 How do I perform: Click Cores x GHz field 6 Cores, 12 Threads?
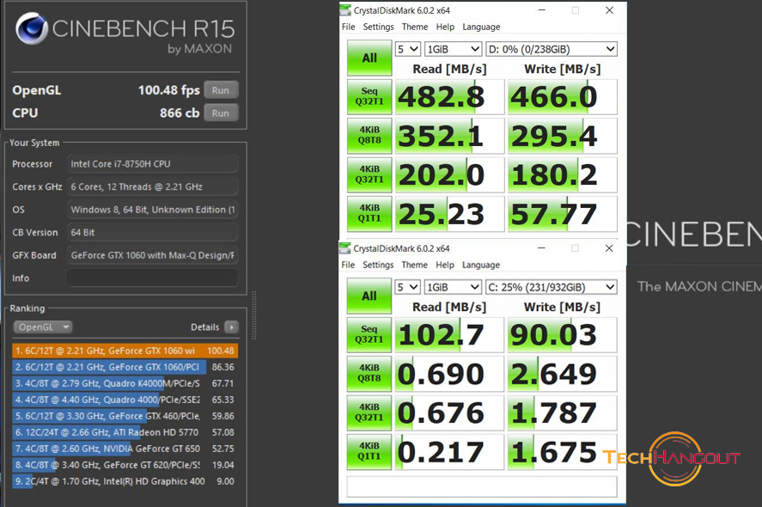point(153,186)
